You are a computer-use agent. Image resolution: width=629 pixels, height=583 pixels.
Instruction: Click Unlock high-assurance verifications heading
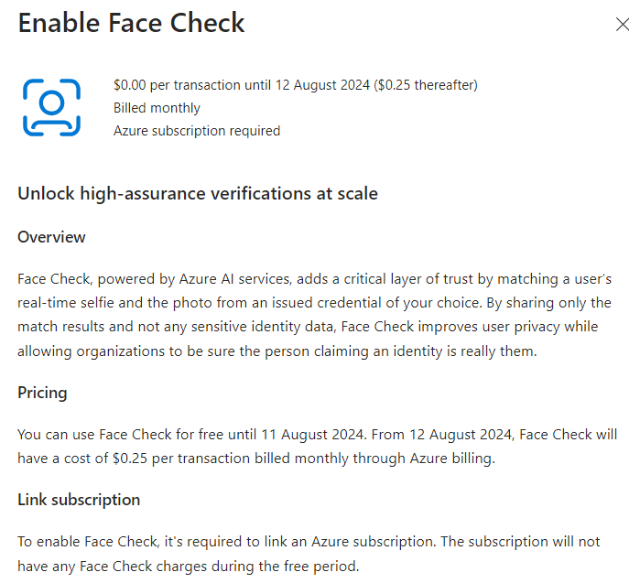(198, 193)
